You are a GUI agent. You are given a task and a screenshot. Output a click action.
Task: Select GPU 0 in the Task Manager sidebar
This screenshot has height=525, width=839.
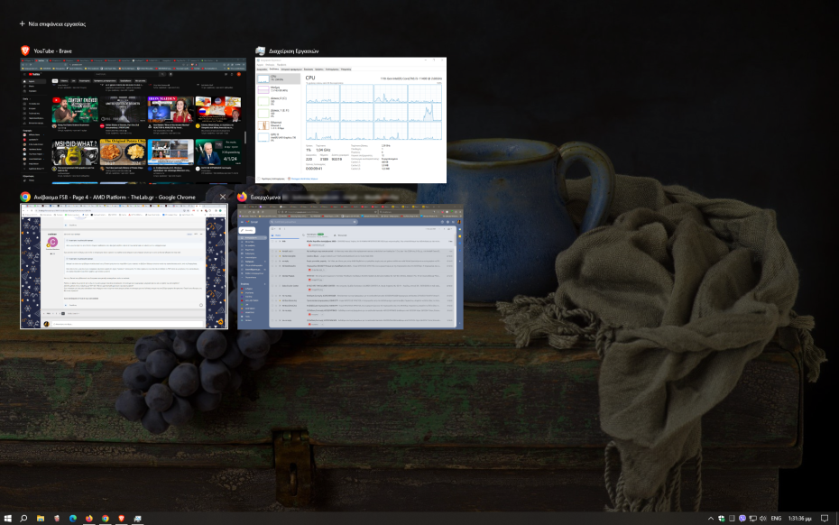[278, 137]
